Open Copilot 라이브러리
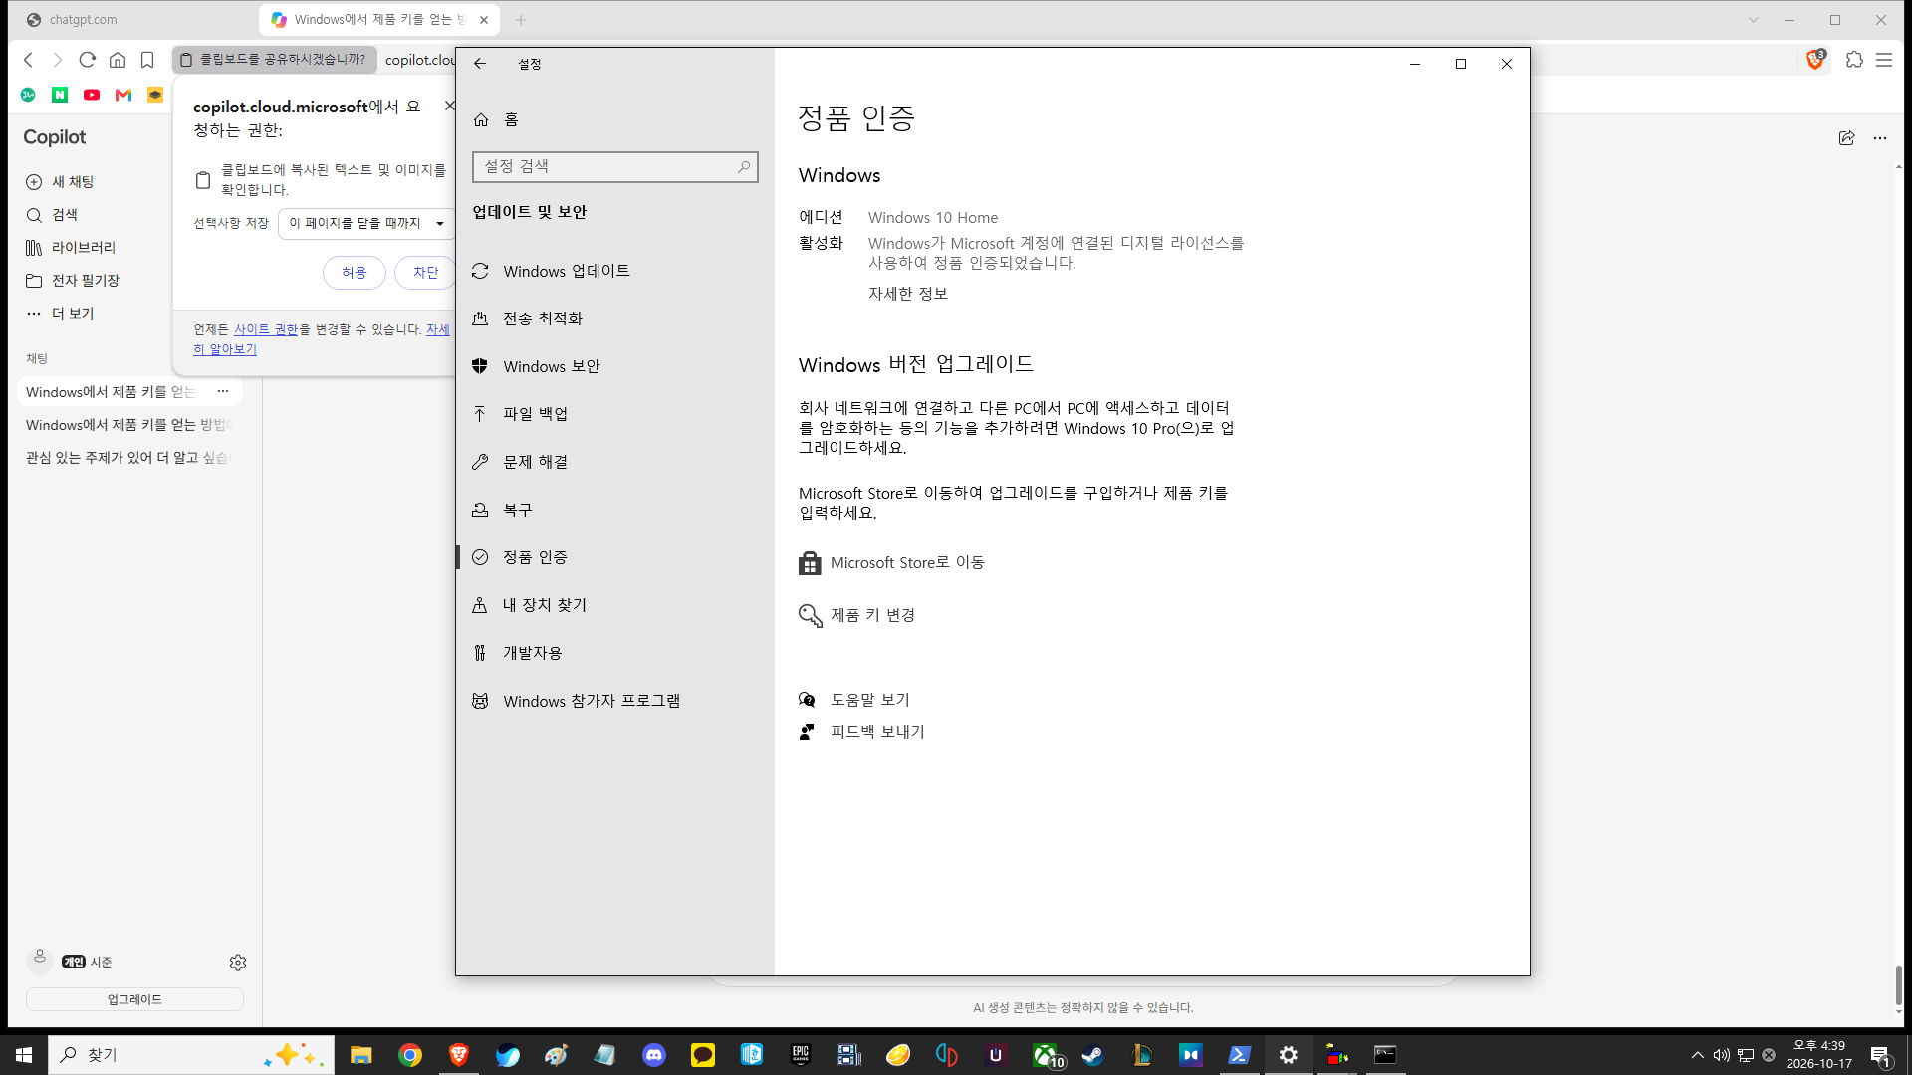This screenshot has width=1912, height=1075. 70,248
